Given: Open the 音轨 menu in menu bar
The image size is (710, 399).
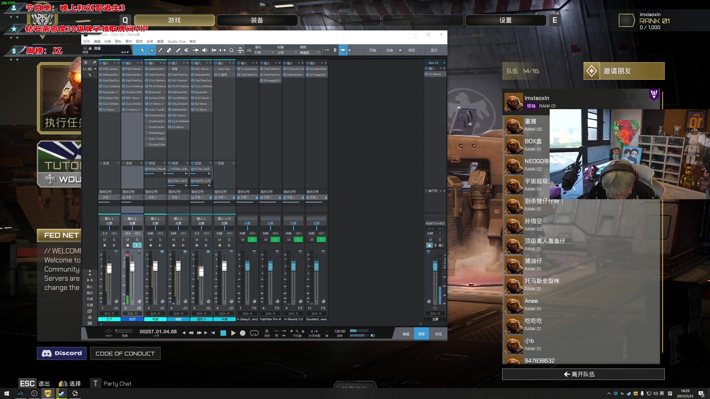Looking at the screenshot, I should 118,42.
